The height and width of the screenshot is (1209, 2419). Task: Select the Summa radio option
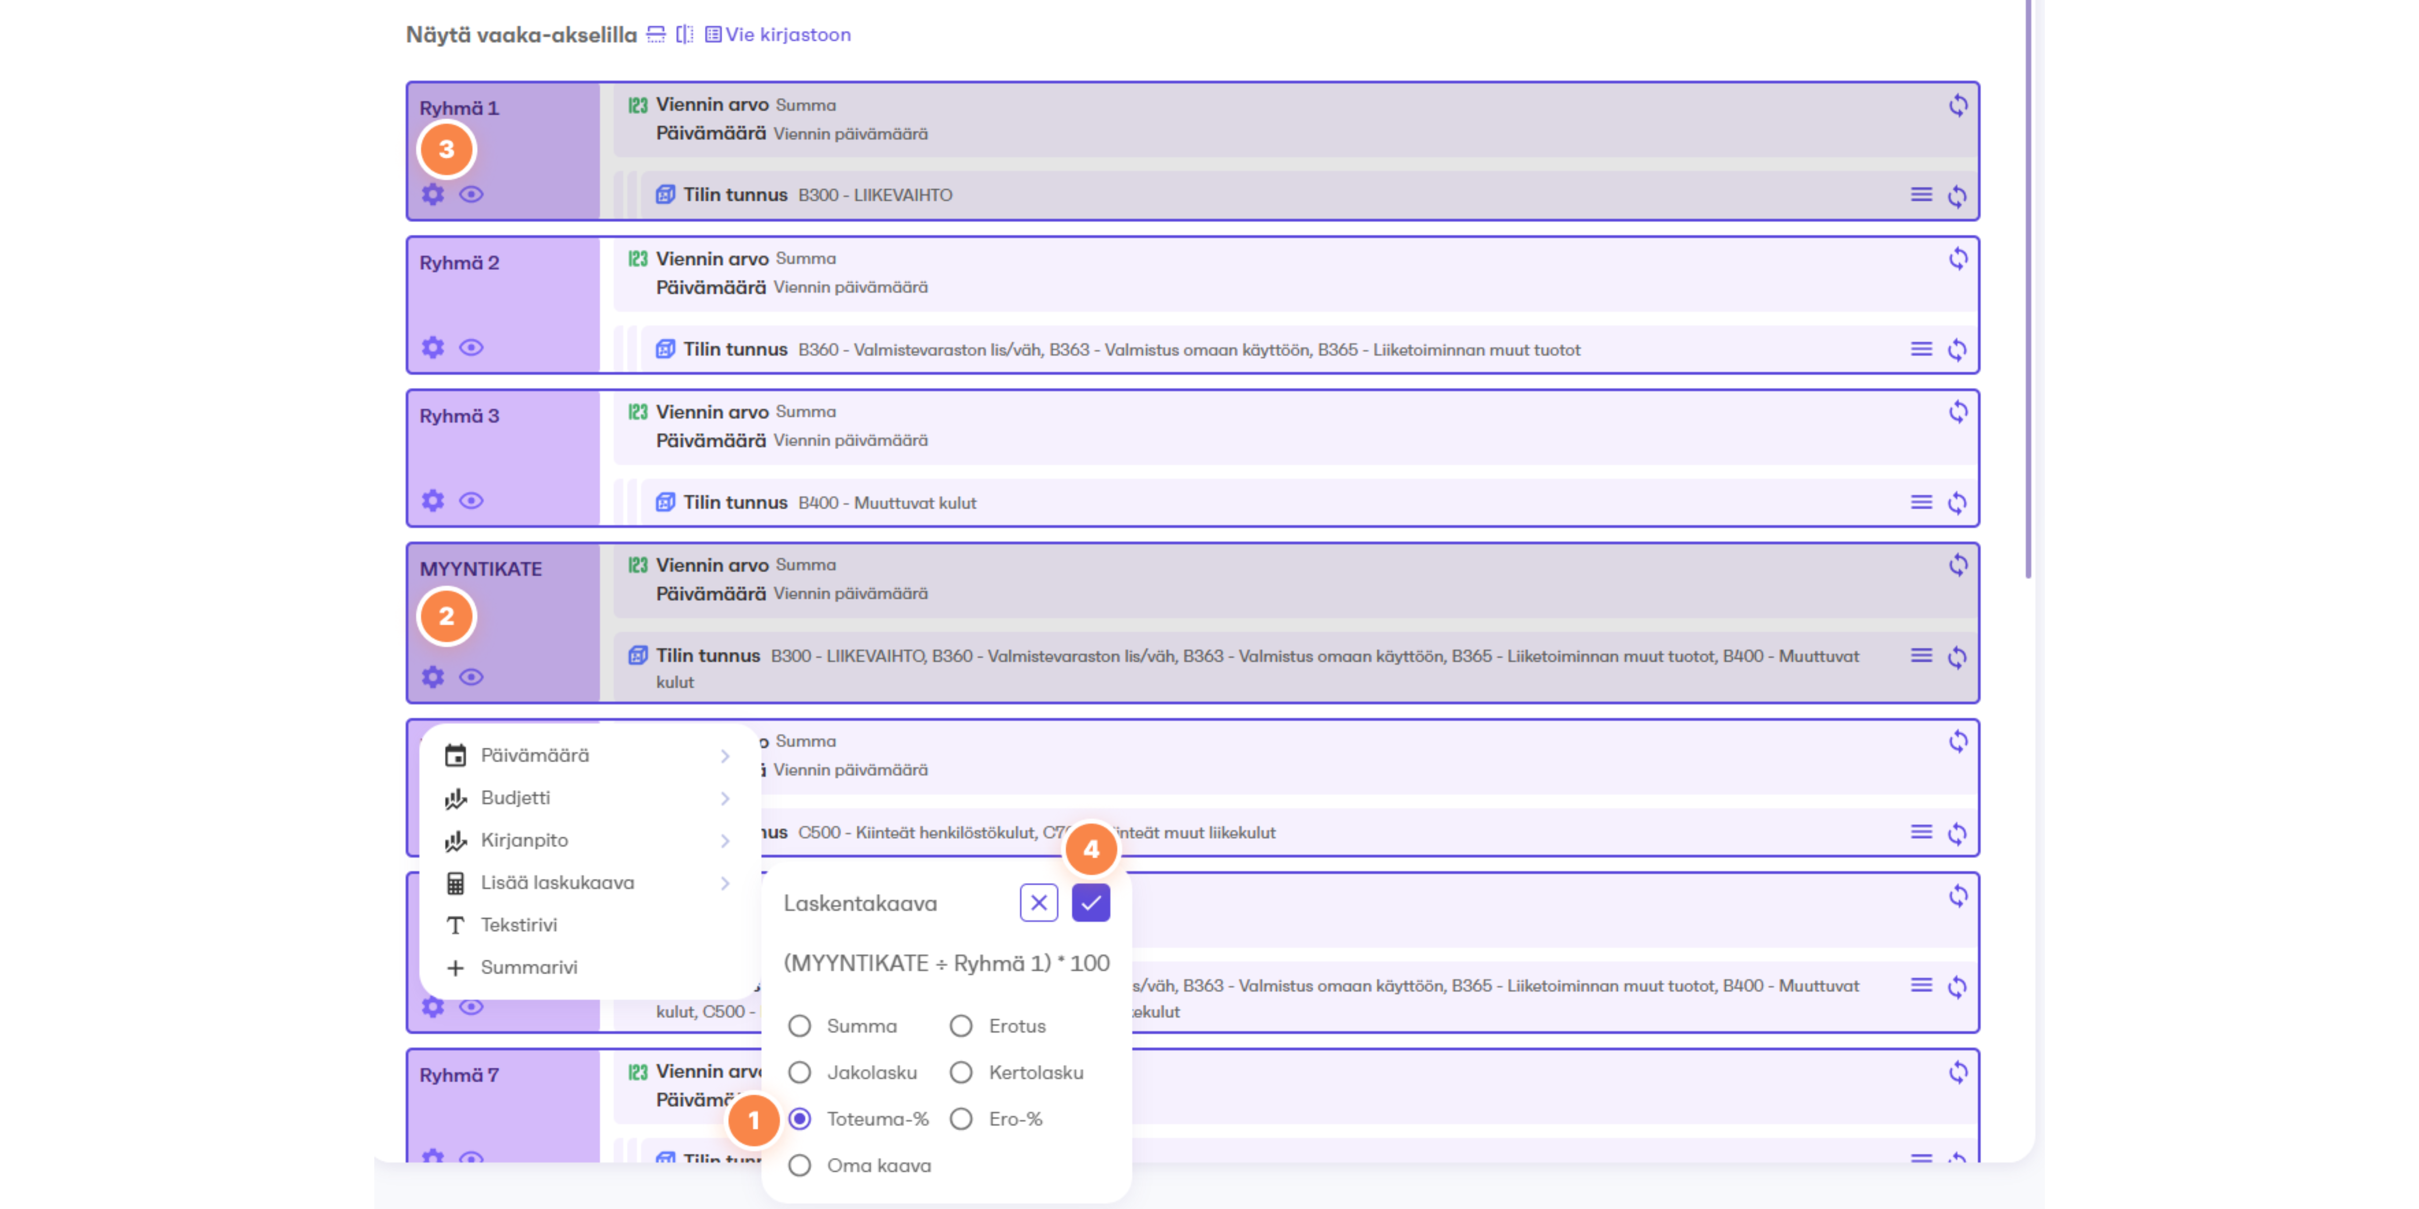tap(799, 1026)
